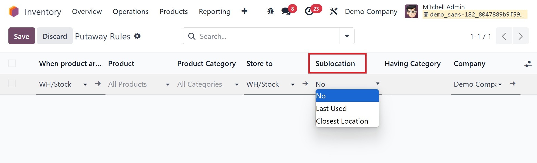Viewport: 537px width, 163px height.
Task: Go to the next page arrow
Action: pos(520,36)
